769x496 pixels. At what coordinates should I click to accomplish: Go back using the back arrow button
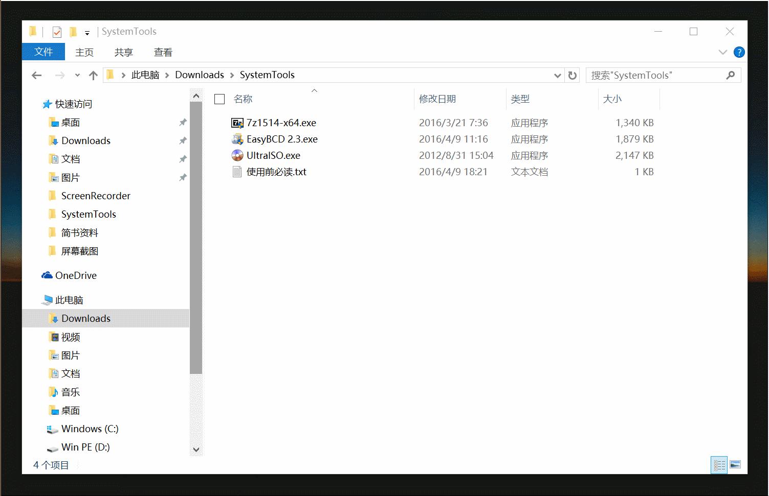point(36,75)
